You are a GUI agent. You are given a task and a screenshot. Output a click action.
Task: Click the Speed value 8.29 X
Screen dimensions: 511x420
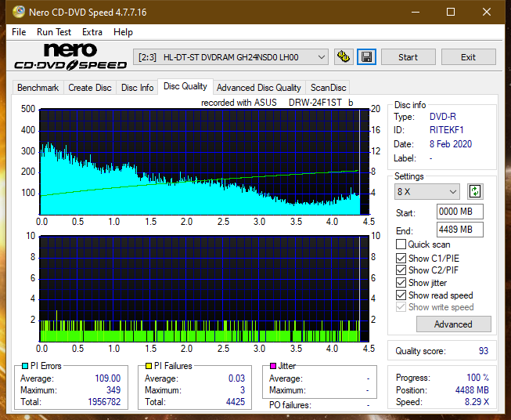click(x=477, y=402)
